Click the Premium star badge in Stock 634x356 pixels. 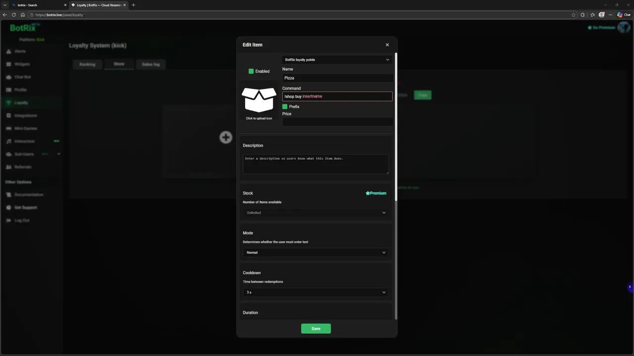tap(376, 193)
